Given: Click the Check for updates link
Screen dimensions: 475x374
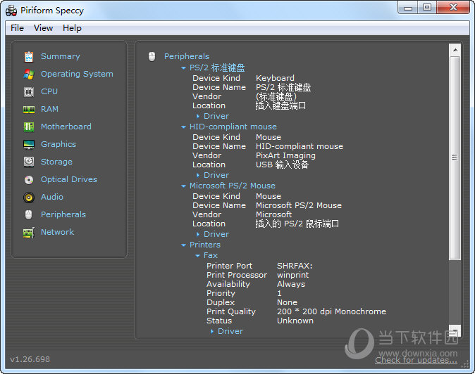Looking at the screenshot, I should coord(417,360).
